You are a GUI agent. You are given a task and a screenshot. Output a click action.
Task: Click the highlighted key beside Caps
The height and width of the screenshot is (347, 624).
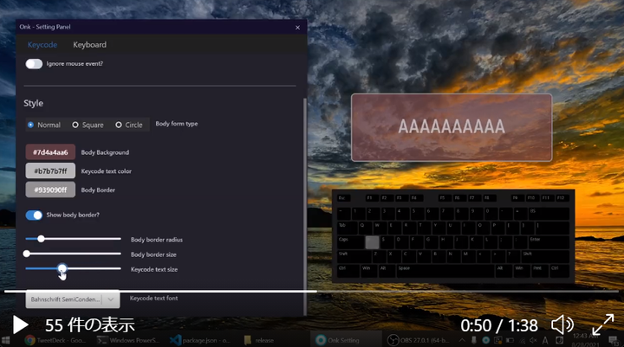[x=372, y=242]
